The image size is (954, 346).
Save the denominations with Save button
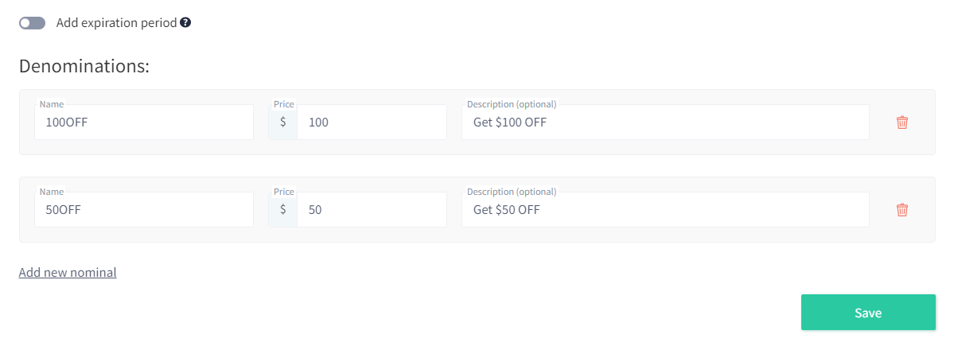tap(868, 313)
